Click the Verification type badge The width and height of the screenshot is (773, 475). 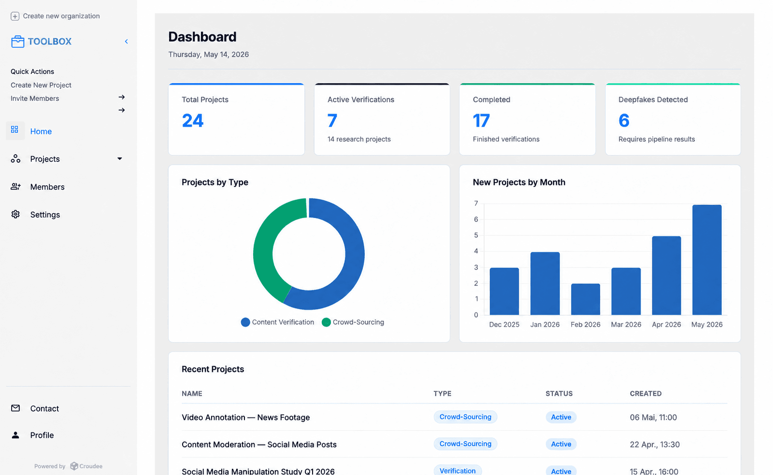point(458,471)
